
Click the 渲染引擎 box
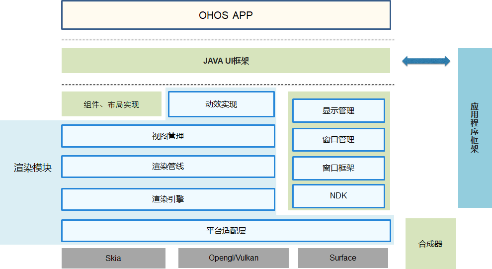click(x=168, y=199)
